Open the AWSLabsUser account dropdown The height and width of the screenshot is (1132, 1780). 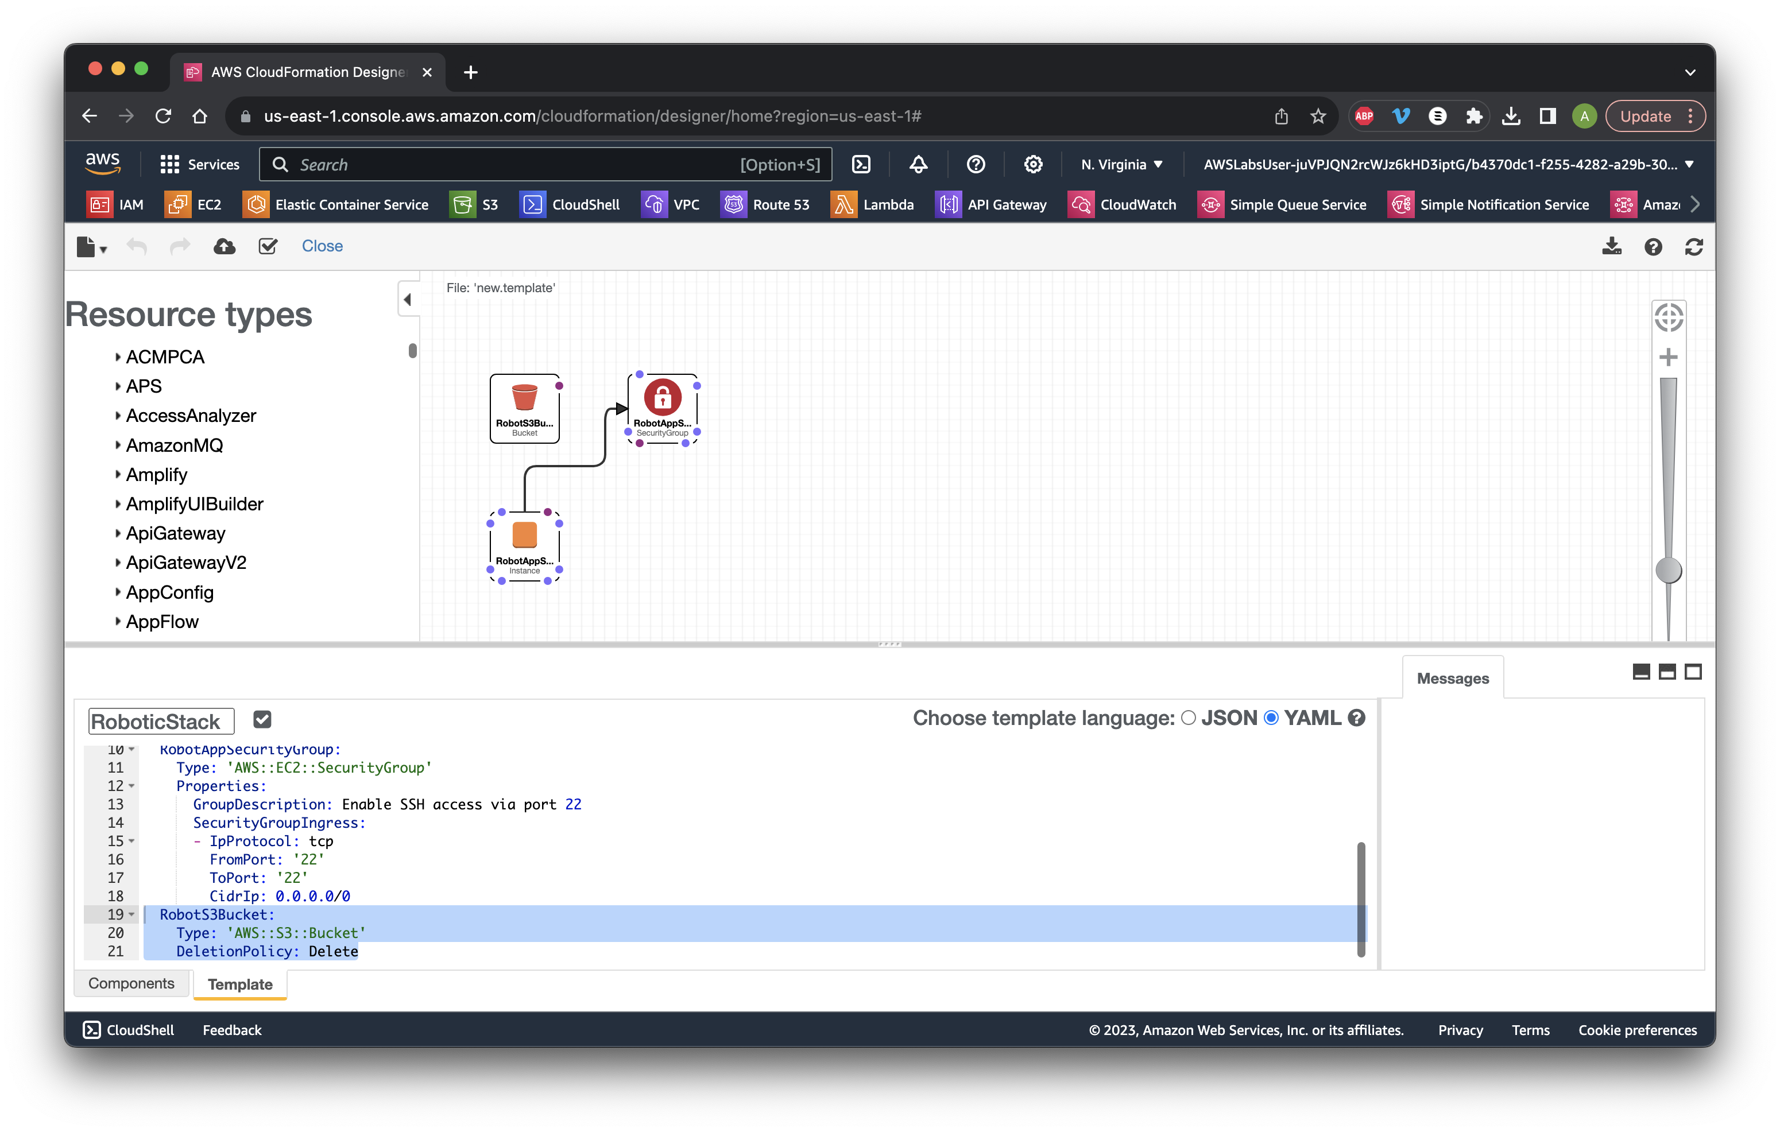tap(1449, 164)
